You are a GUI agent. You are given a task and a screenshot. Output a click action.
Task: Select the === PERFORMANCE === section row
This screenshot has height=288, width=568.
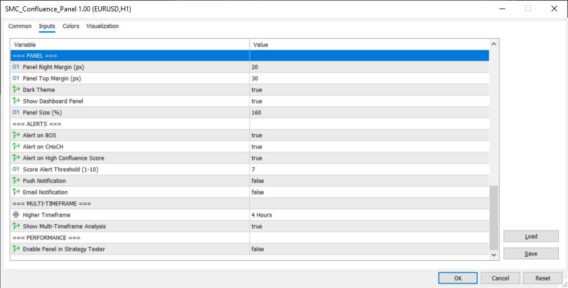point(249,238)
